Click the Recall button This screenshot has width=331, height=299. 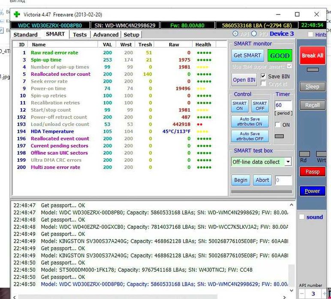[313, 105]
